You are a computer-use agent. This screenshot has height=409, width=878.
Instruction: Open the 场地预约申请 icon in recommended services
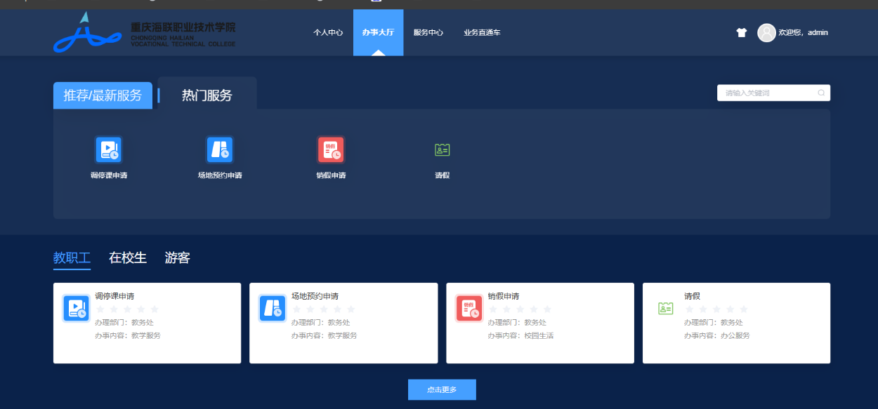(220, 149)
